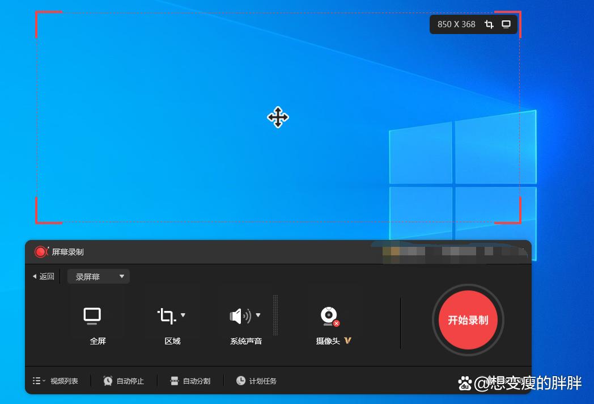Toggle the system sound (系统声音) speaker icon
The width and height of the screenshot is (594, 404).
pos(240,316)
